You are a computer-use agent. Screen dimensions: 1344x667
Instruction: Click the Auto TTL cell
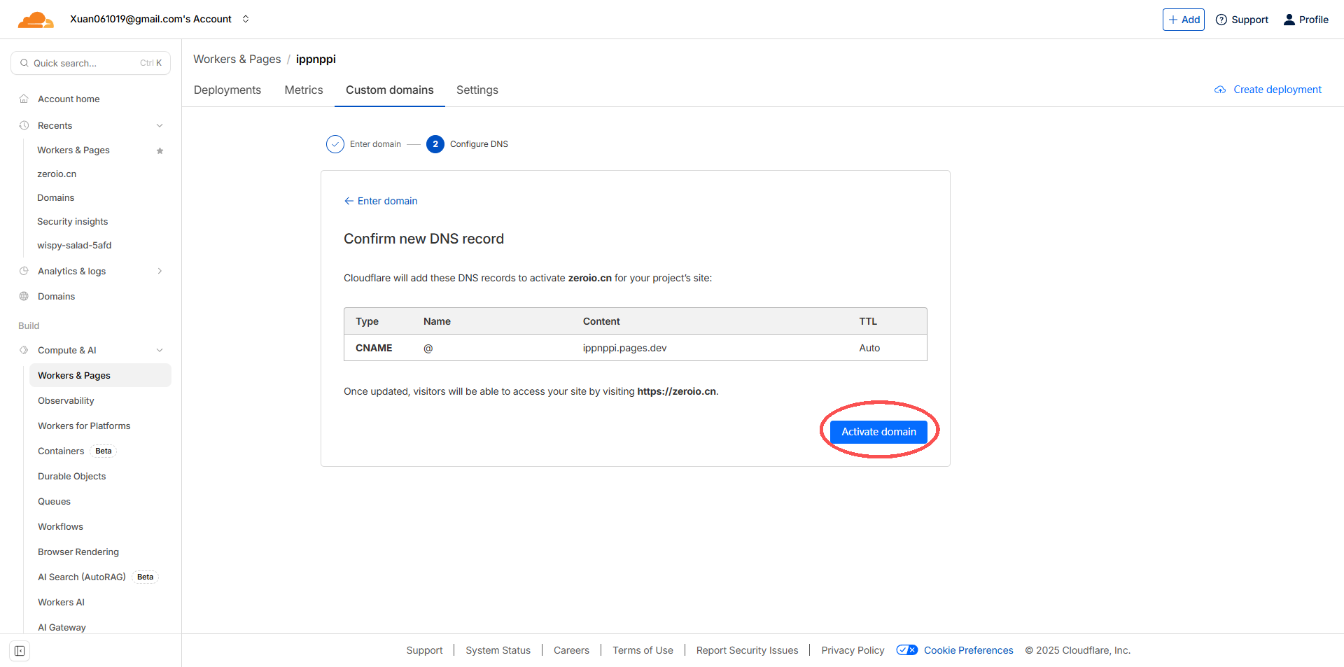tap(869, 348)
